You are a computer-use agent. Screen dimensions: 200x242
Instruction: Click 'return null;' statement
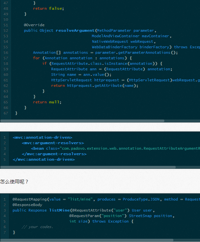coord(47,102)
